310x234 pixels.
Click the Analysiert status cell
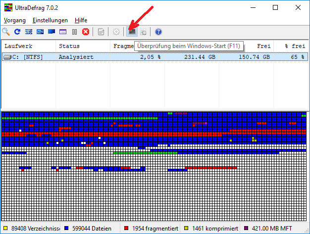point(76,57)
